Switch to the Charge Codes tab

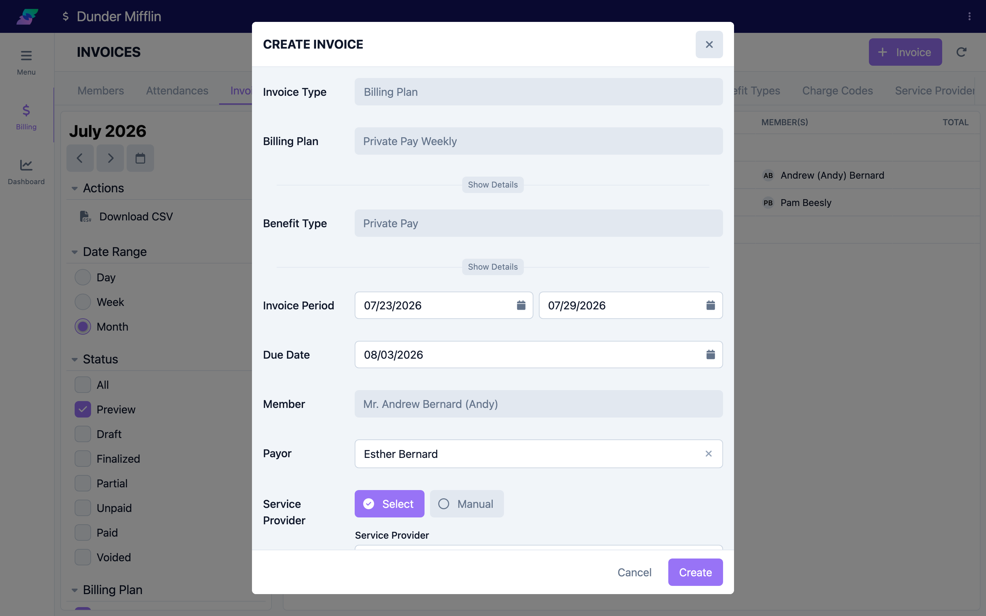coord(837,90)
